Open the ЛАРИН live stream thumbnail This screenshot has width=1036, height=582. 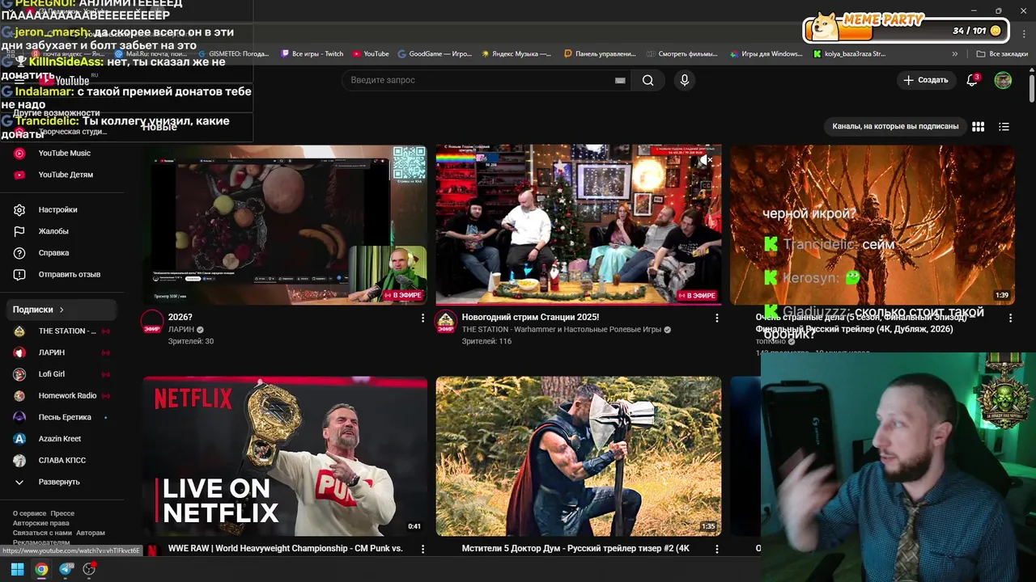[285, 225]
